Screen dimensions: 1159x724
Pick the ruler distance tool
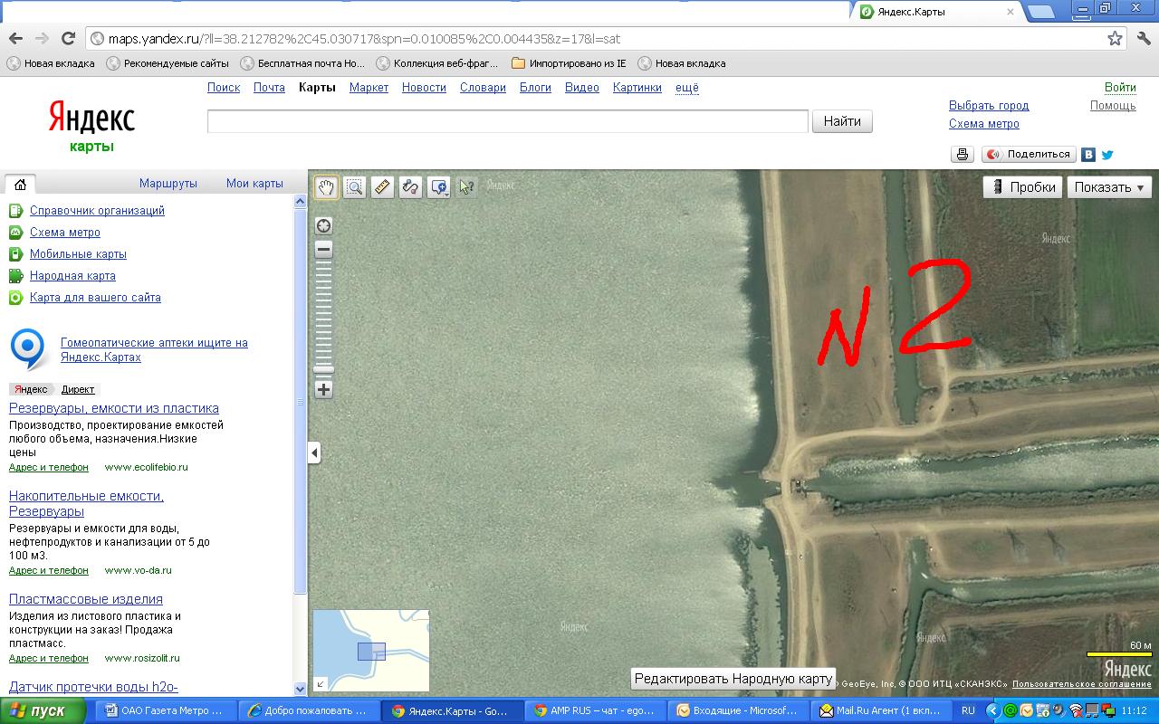click(382, 187)
